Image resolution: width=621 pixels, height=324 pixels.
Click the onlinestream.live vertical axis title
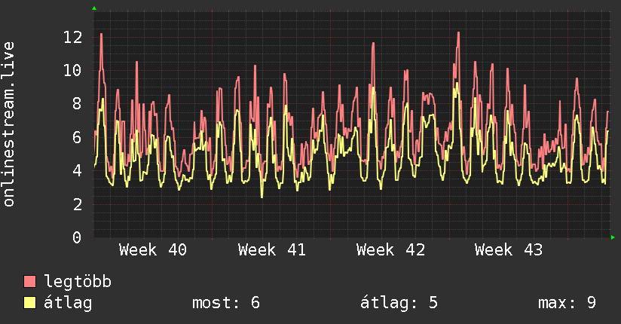pos(9,124)
